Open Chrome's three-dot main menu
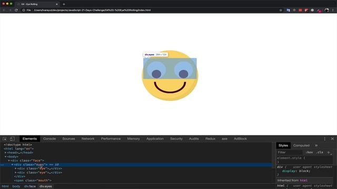The height and width of the screenshot is (189, 337). (x=333, y=10)
